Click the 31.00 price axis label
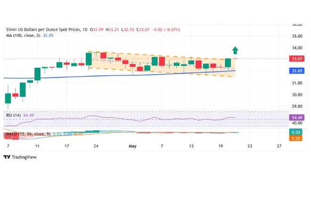 point(297,83)
